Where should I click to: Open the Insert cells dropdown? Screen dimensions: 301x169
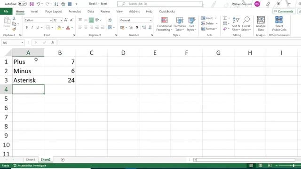tap(215, 18)
